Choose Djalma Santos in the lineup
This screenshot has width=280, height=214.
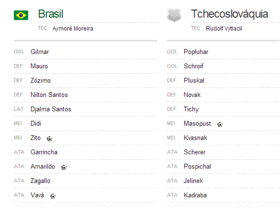point(51,109)
